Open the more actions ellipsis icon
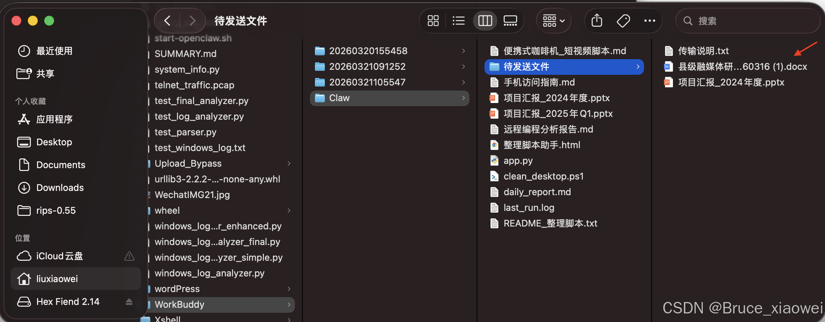 (649, 21)
